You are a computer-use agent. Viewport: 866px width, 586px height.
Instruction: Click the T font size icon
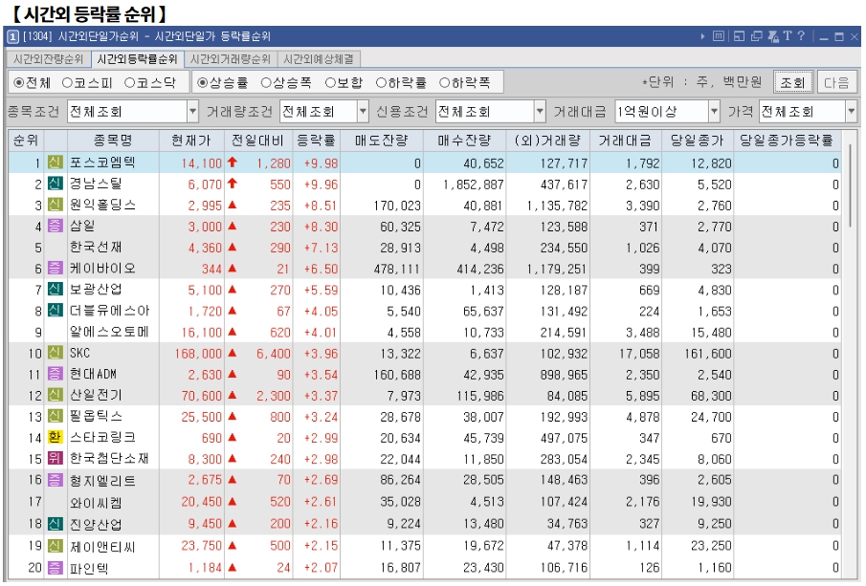pyautogui.click(x=788, y=36)
